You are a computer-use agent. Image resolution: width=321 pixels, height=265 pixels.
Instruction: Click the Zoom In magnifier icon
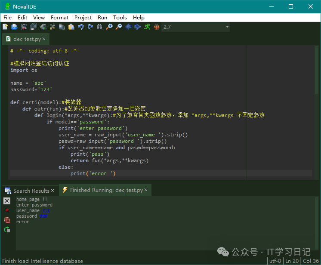(x=109, y=27)
